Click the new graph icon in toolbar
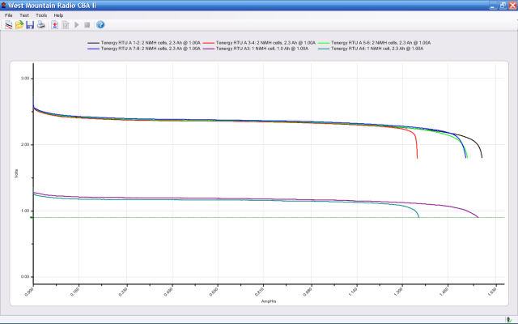Viewport: 518px width, 324px height. point(8,25)
